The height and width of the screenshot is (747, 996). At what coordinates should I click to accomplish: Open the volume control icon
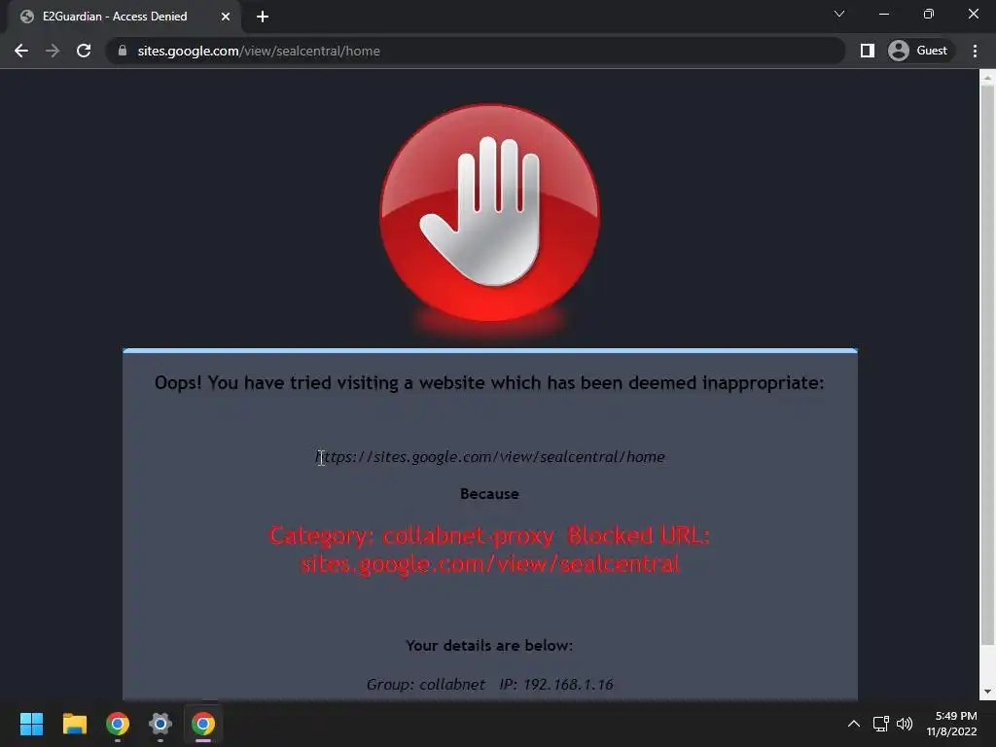click(x=905, y=724)
